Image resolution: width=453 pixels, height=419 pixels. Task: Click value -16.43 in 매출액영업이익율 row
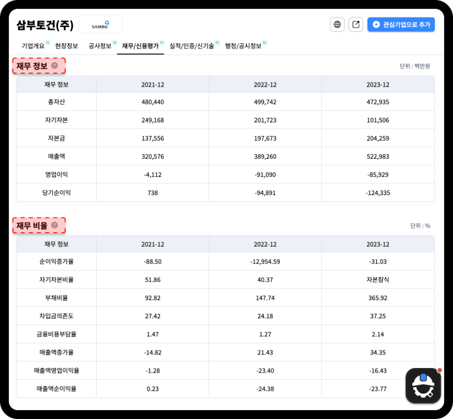378,371
